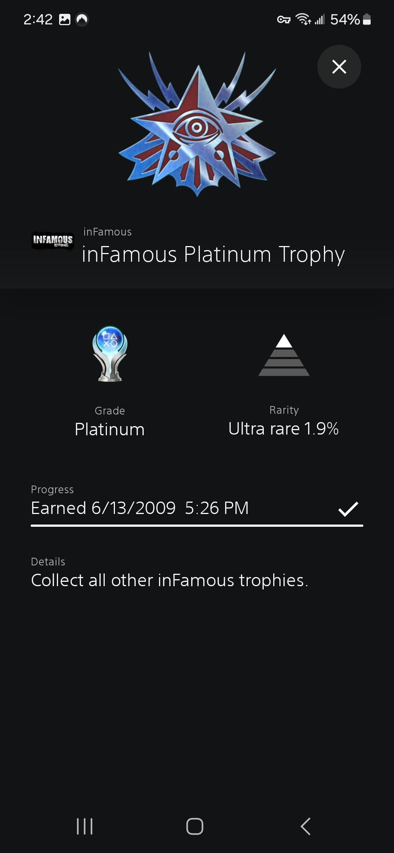Tap the inFamous Platinum Trophy title

213,254
